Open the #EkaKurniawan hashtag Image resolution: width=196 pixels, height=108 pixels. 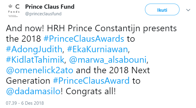pos(98,49)
